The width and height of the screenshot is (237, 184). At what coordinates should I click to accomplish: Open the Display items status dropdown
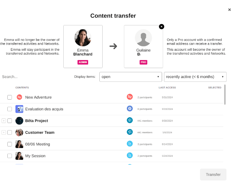[131, 77]
